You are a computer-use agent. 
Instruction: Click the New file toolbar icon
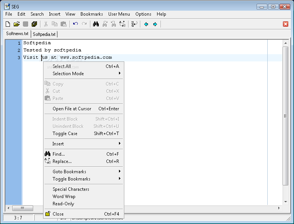click(x=8, y=24)
